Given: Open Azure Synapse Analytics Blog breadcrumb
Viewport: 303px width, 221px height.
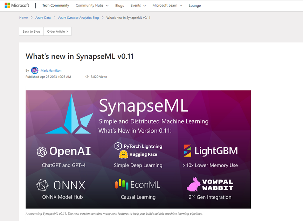Looking at the screenshot, I should point(78,18).
